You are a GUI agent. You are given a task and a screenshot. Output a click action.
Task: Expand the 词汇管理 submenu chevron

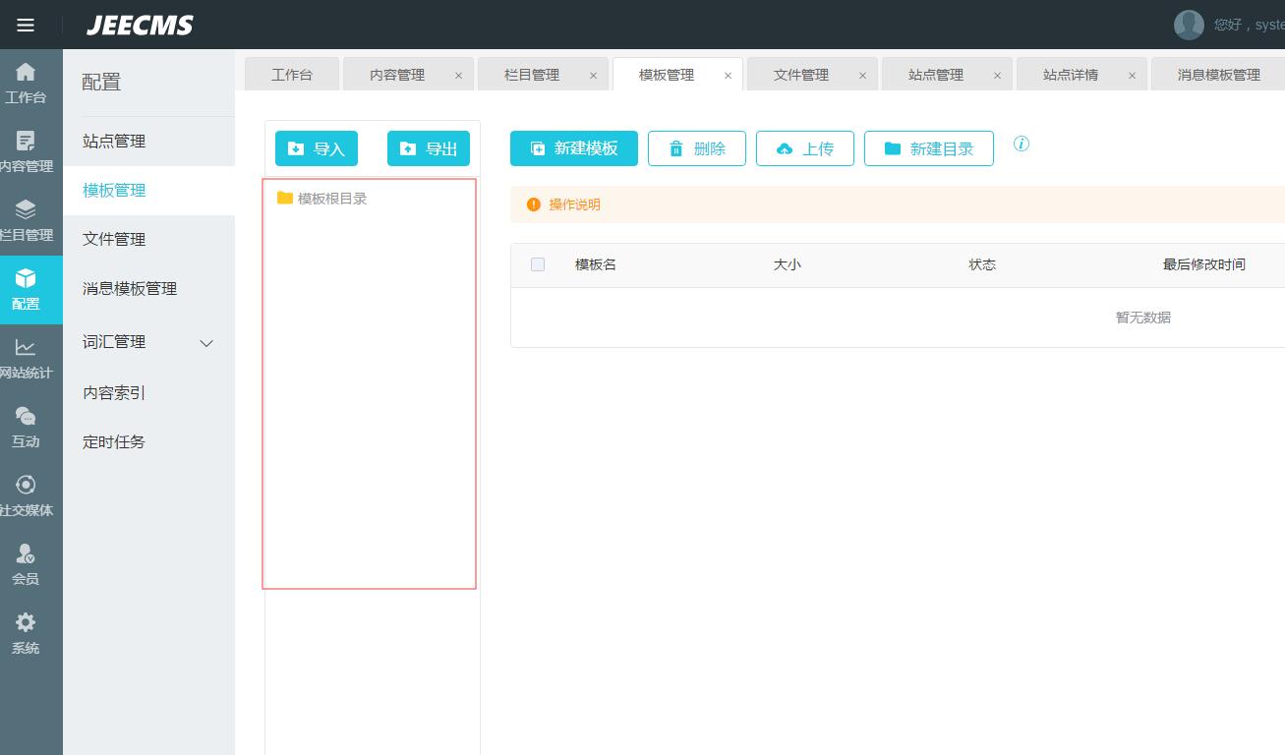[206, 343]
